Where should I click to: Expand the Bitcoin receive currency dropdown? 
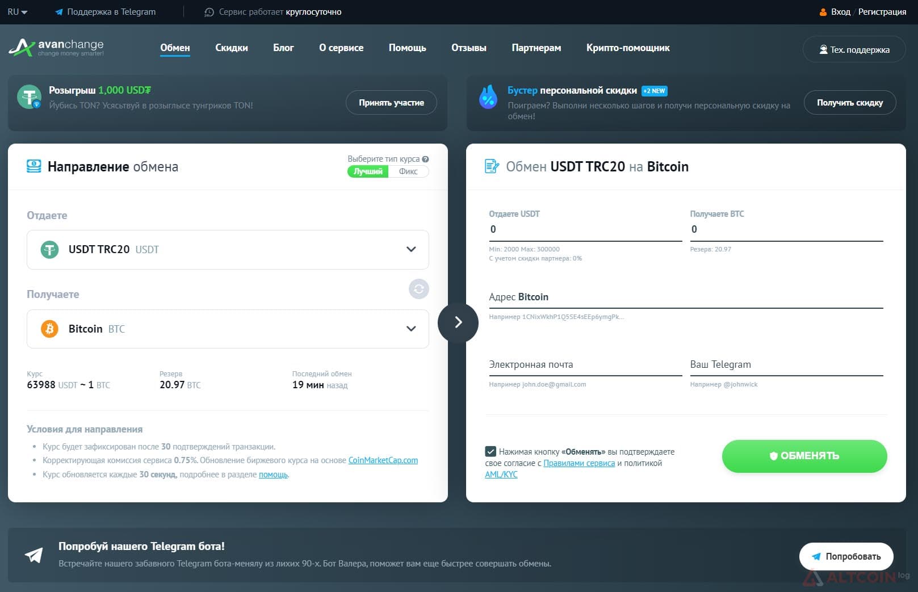point(228,329)
